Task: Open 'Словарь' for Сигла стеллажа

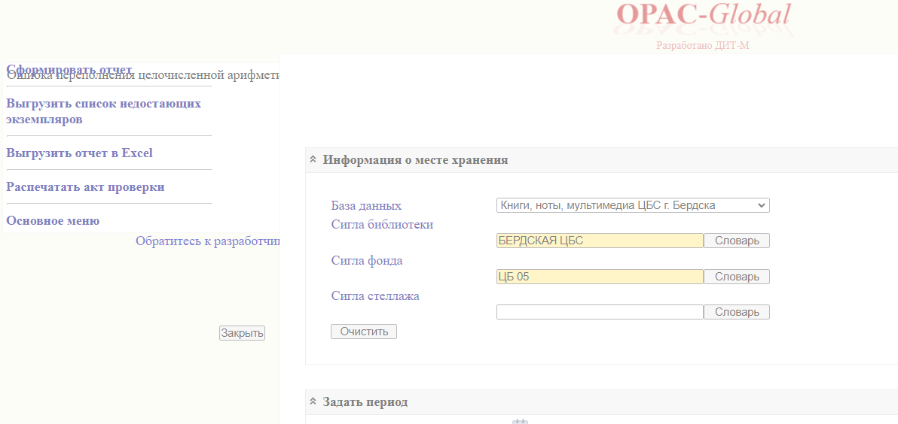Action: [x=736, y=312]
